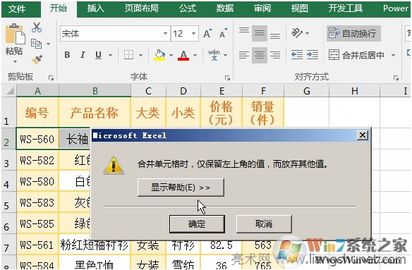Click Decrease Indent icon
Viewport: 412px width, 270px height.
297,55
